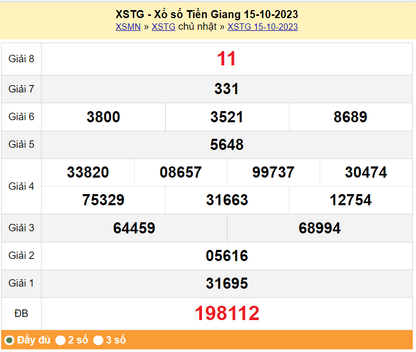Click the page title XSTG Tiền Giang heading

pyautogui.click(x=207, y=14)
